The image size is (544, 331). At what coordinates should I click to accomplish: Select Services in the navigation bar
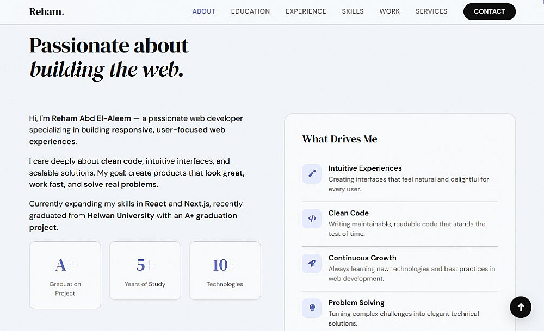click(x=431, y=11)
